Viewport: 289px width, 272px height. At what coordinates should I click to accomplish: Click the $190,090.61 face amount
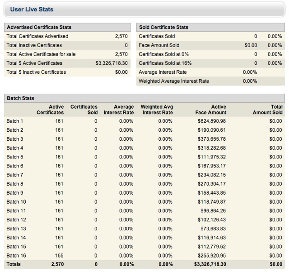click(x=212, y=130)
